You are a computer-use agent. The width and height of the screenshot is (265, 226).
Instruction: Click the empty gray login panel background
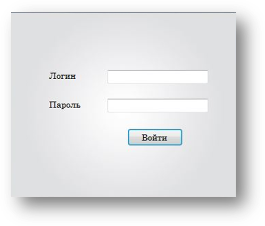pyautogui.click(x=123, y=39)
